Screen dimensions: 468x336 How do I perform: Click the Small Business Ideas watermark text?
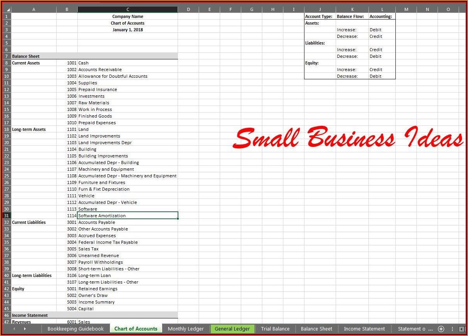coord(347,139)
